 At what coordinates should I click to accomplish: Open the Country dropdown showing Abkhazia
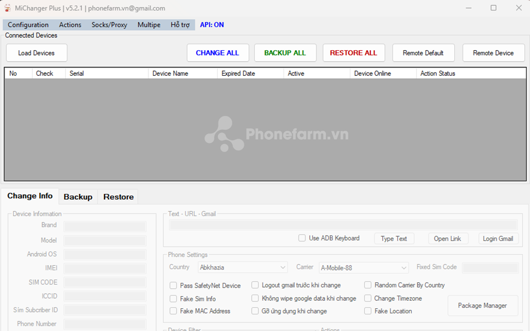pos(243,267)
